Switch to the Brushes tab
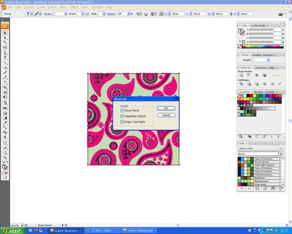The height and width of the screenshot is (234, 292). 259,92
